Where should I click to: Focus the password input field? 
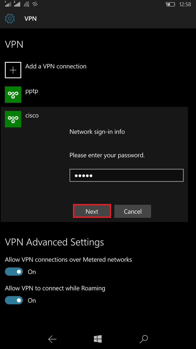tap(126, 175)
